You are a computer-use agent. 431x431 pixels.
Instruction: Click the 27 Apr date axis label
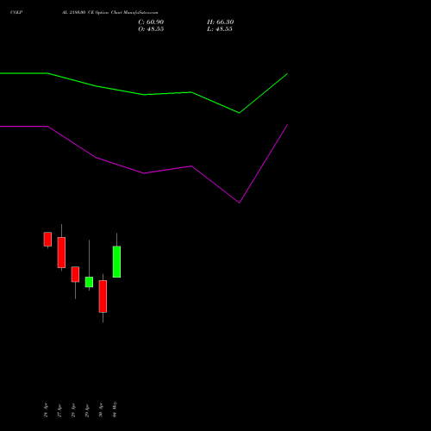[59, 410]
